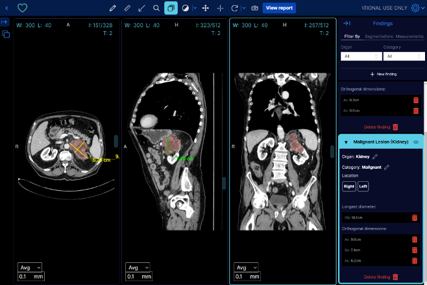Toggle the Left location button
The height and width of the screenshot is (285, 427).
point(363,186)
